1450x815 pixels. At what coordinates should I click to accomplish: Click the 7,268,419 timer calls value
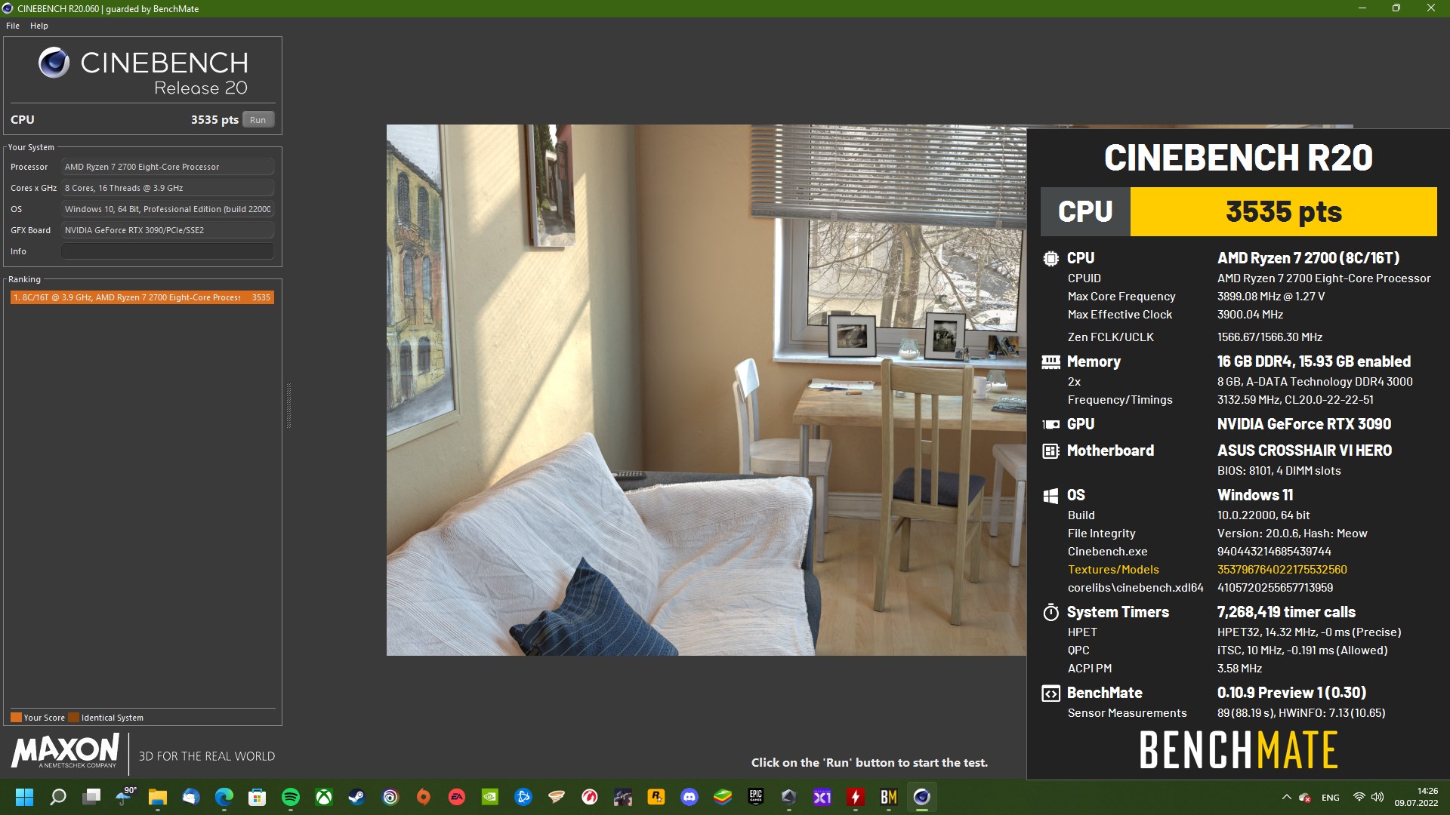pos(1285,612)
